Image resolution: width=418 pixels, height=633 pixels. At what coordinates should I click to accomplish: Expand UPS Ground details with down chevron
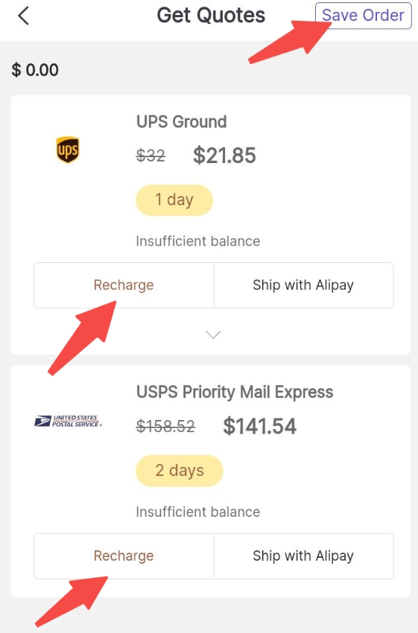point(213,334)
